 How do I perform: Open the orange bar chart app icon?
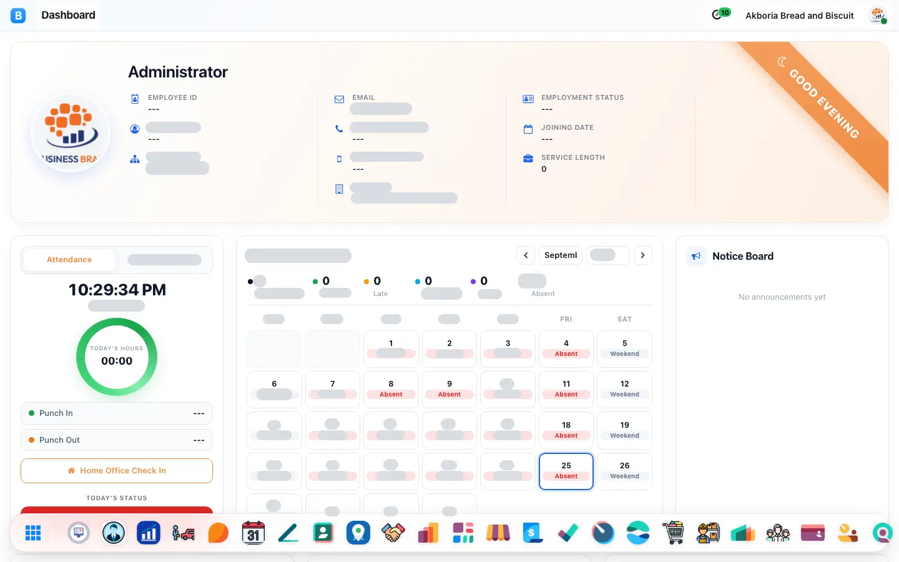click(428, 533)
